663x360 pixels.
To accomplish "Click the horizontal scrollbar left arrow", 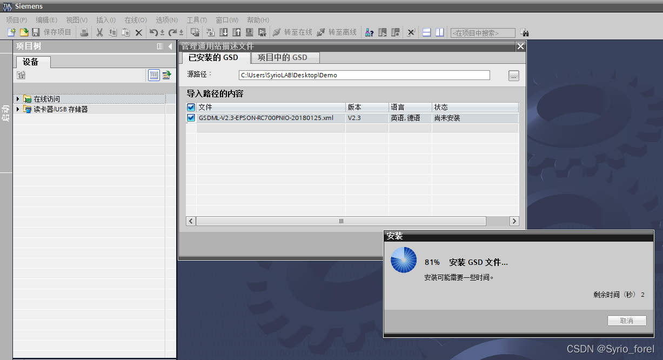I will (x=191, y=221).
